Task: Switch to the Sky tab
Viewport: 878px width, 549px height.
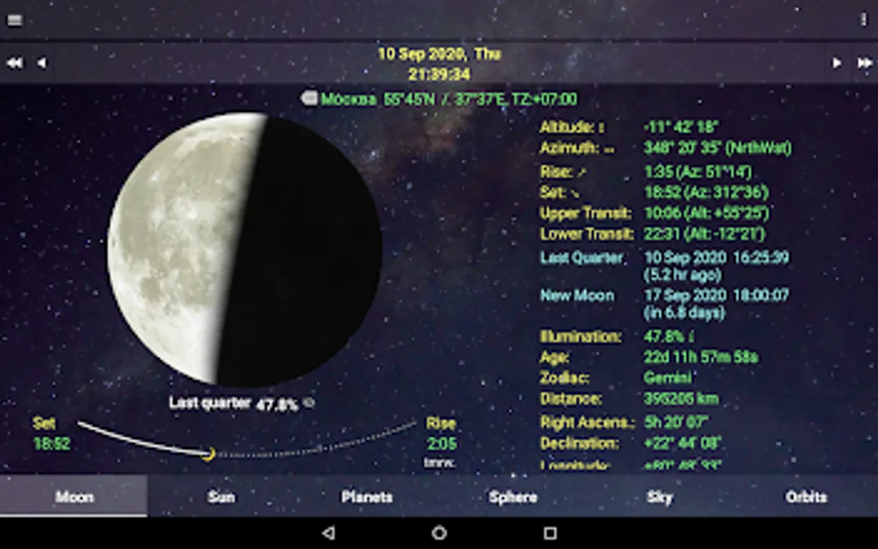Action: coord(659,497)
